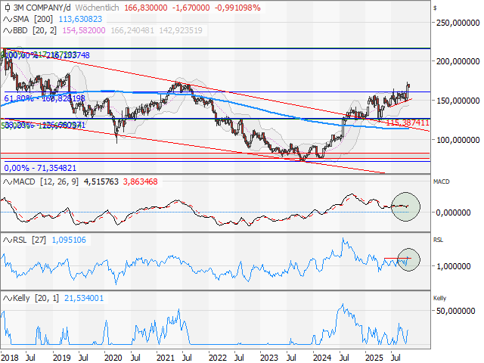Image resolution: width=484 pixels, height=363 pixels.
Task: Click the price change -1,670000
Action: (x=191, y=8)
